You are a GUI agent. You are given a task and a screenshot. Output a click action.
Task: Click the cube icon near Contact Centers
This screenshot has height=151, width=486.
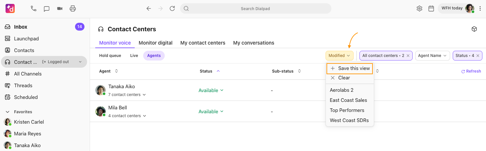(x=474, y=29)
